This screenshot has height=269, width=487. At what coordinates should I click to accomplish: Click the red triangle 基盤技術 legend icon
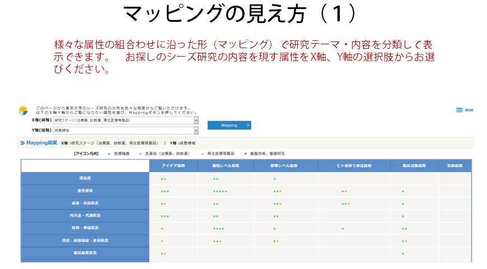point(245,153)
